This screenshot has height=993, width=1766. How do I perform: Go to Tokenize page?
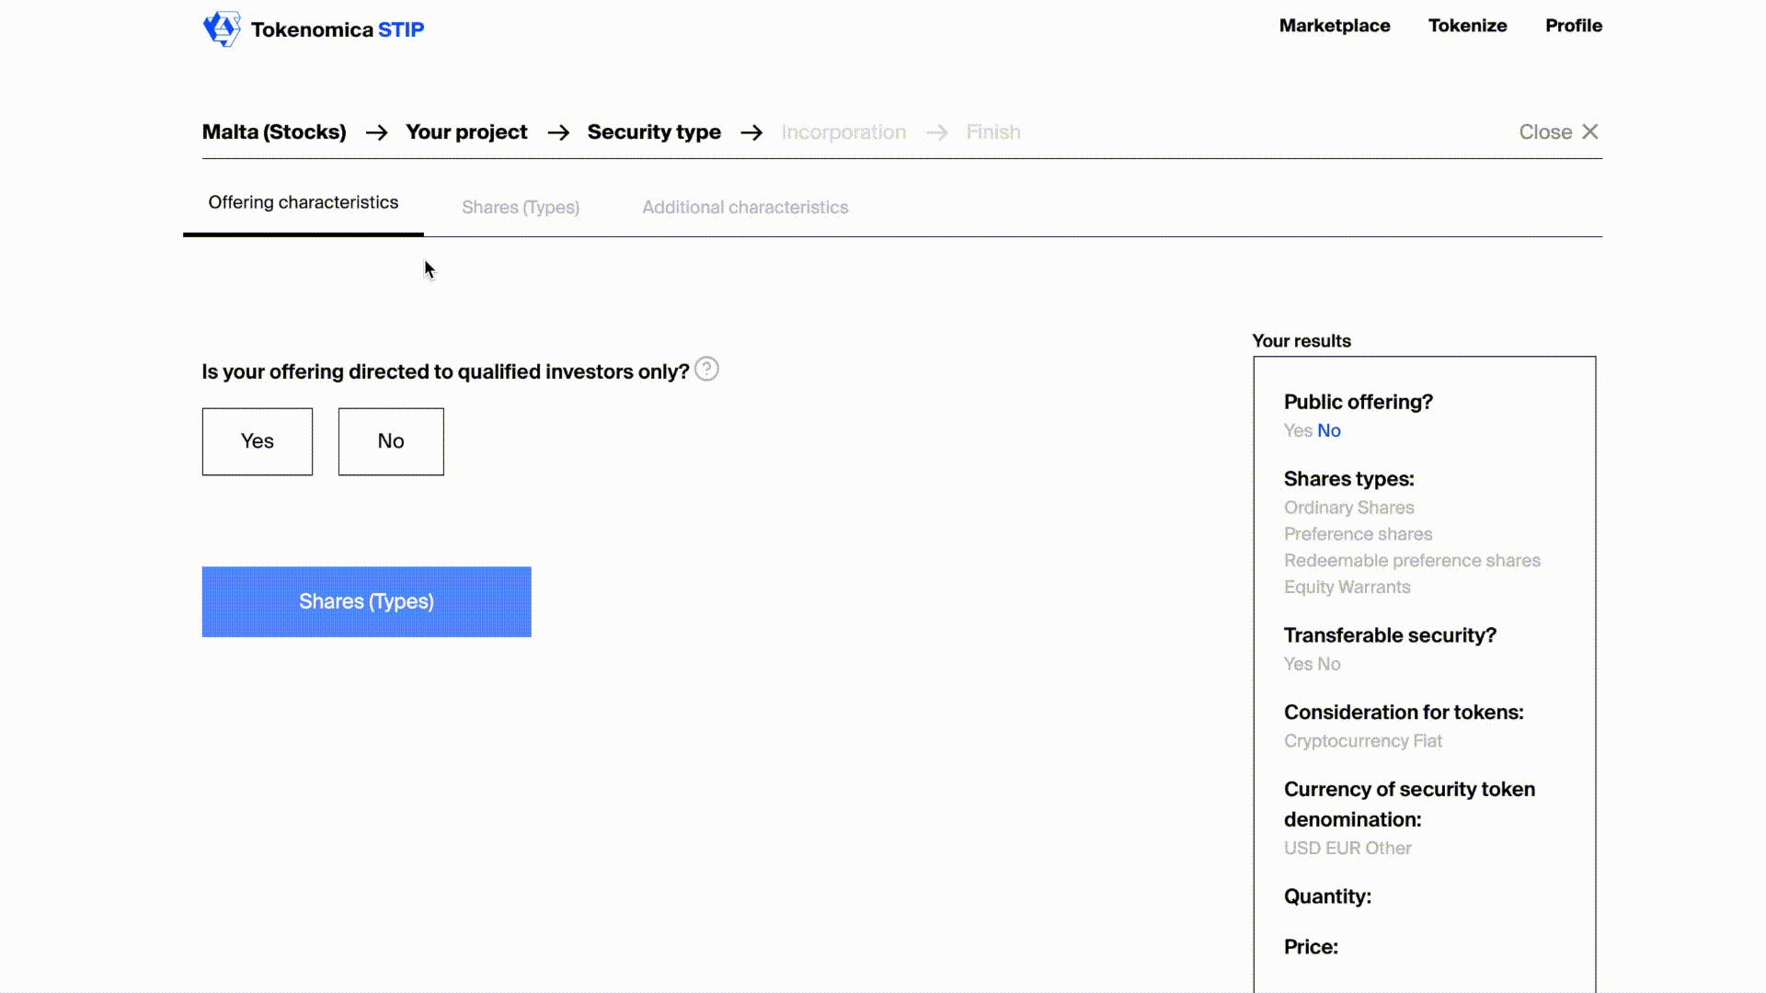pos(1467,26)
